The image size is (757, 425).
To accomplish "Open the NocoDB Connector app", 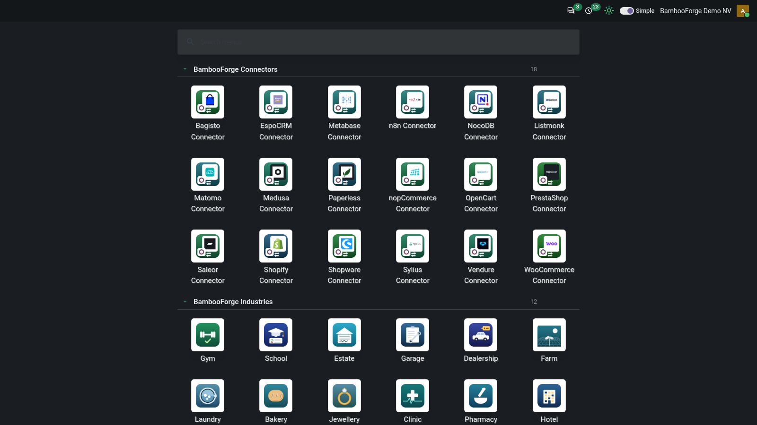I will pos(481,102).
